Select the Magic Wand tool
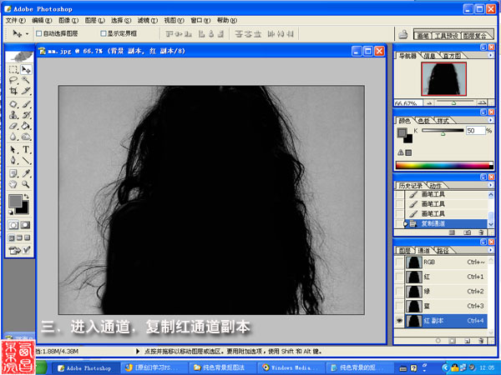The image size is (501, 375). pyautogui.click(x=26, y=80)
